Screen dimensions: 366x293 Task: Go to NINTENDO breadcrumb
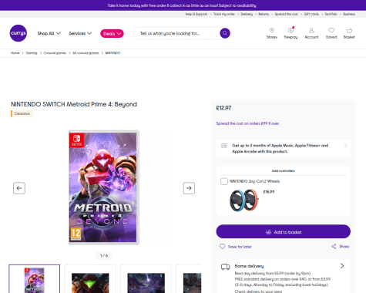pyautogui.click(x=112, y=53)
